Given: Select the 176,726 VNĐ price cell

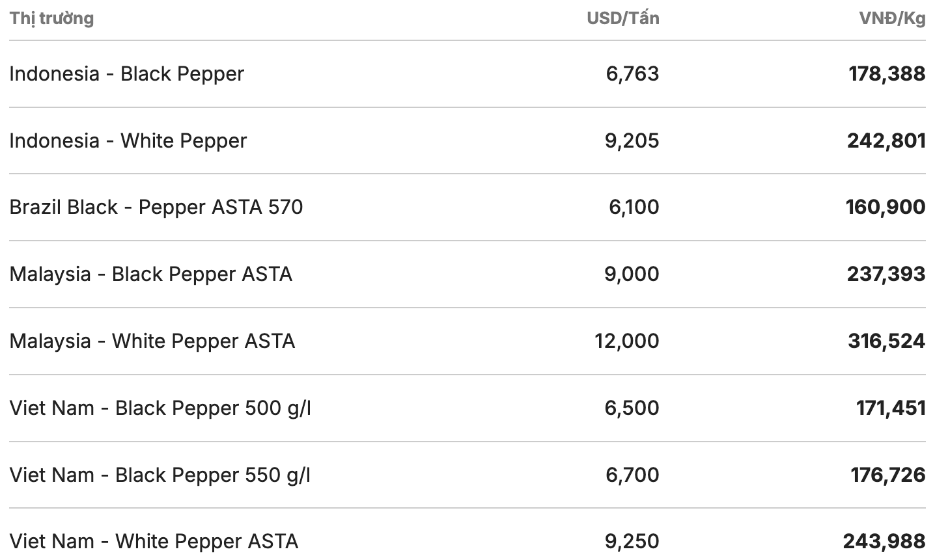Looking at the screenshot, I should pyautogui.click(x=888, y=475).
